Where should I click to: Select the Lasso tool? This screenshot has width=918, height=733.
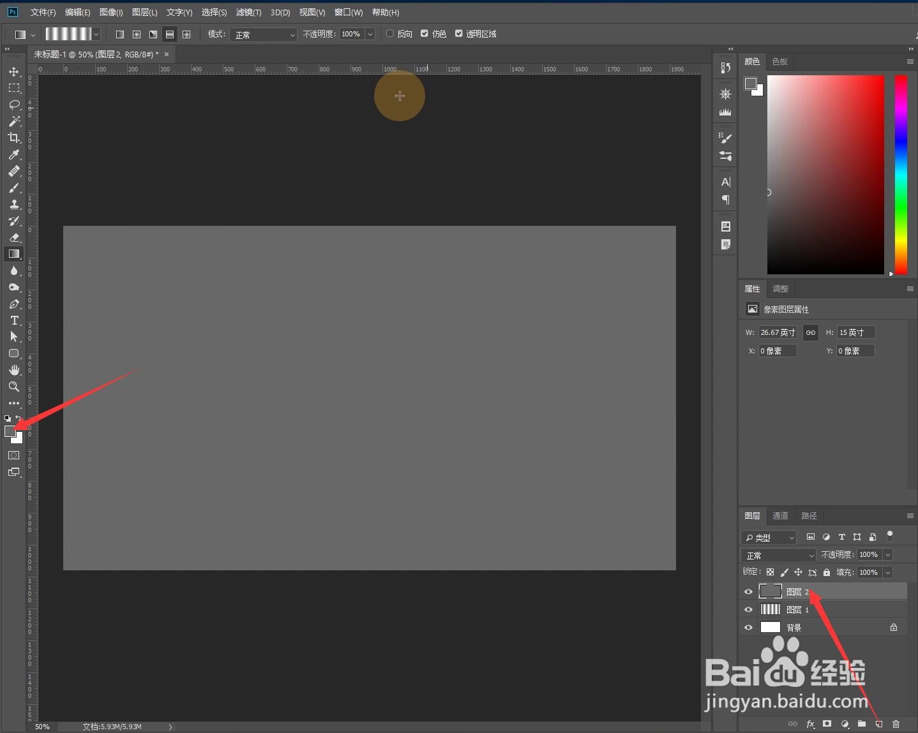click(x=14, y=105)
